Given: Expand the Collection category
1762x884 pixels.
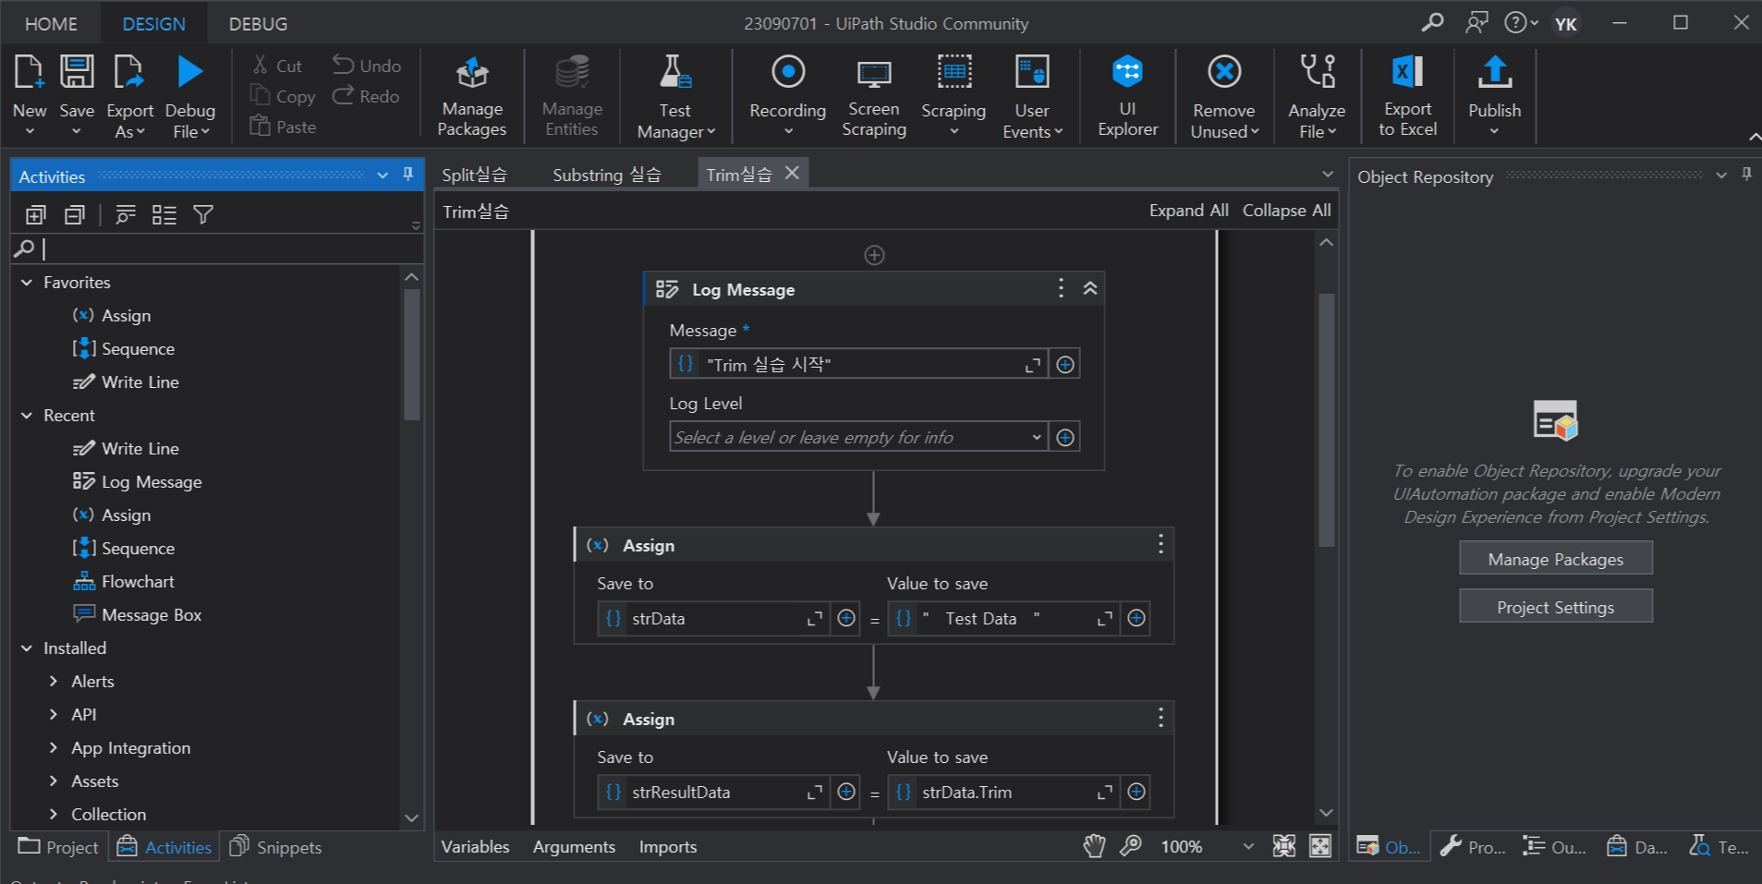Looking at the screenshot, I should [x=53, y=815].
